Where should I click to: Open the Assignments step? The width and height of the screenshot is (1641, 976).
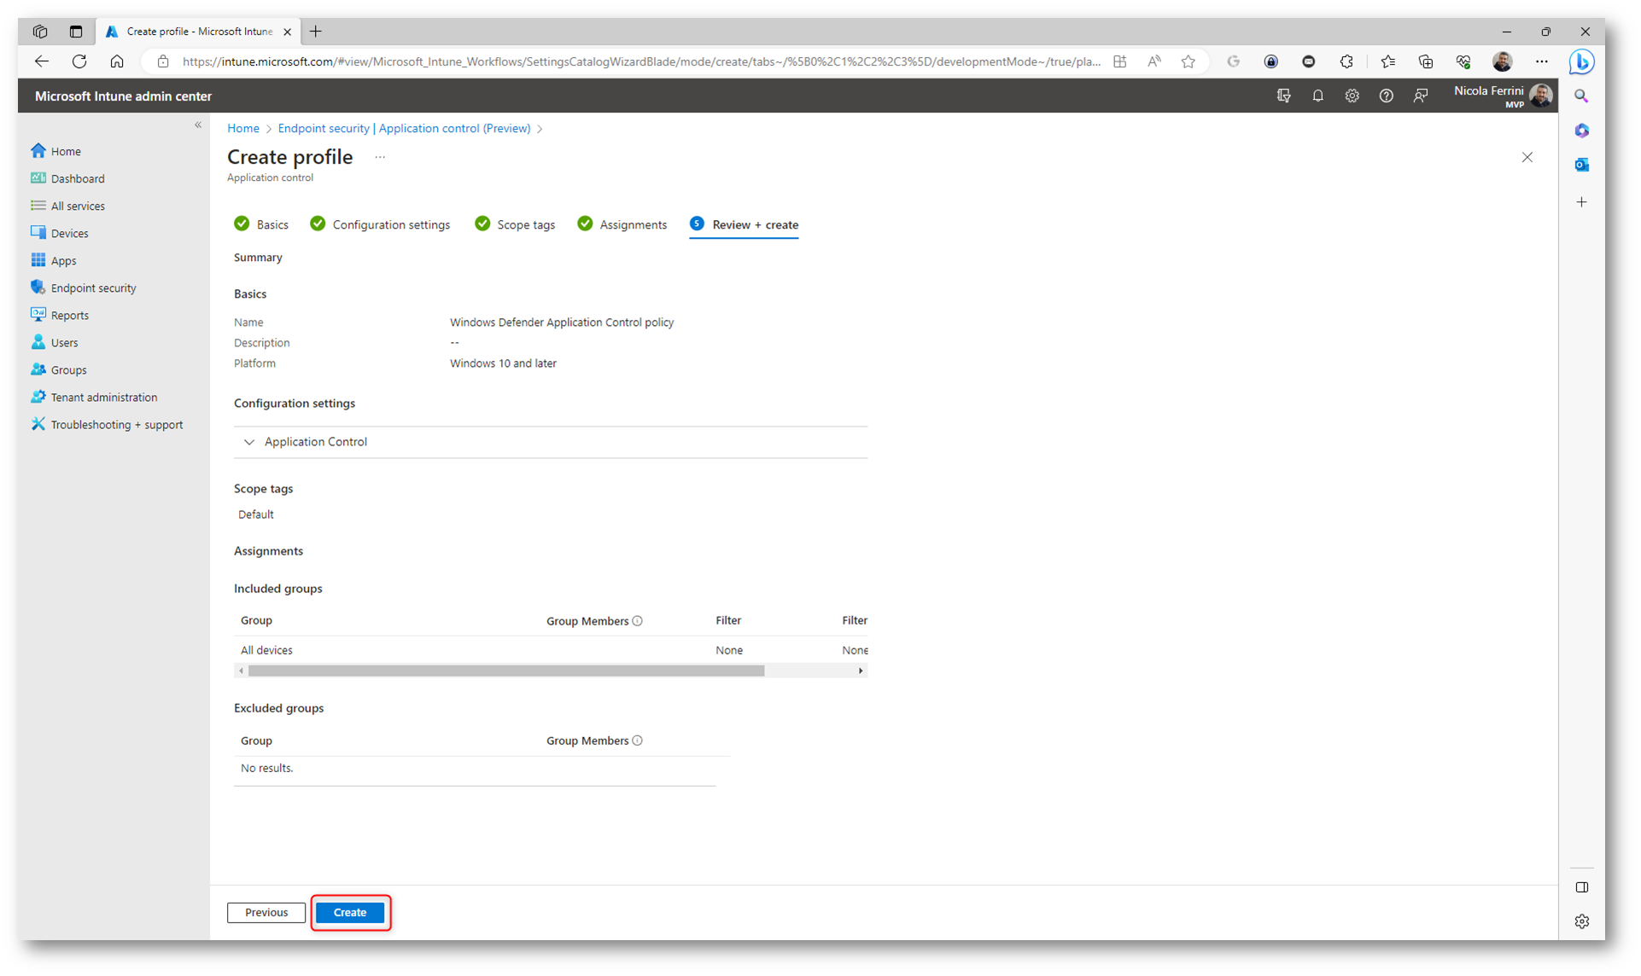tap(622, 224)
